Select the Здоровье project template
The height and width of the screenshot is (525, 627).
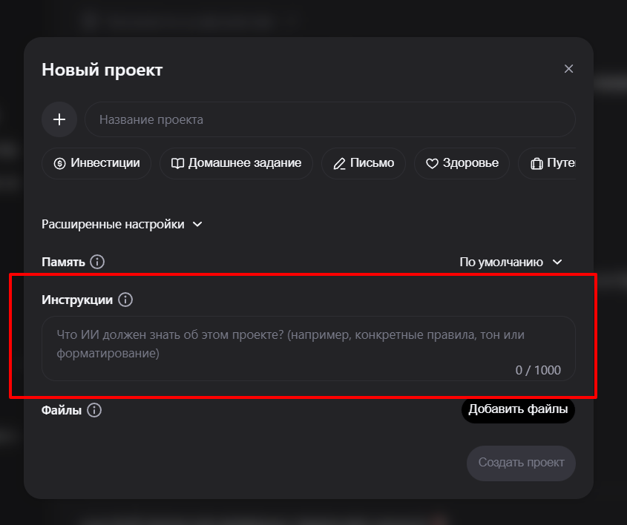pyautogui.click(x=461, y=163)
